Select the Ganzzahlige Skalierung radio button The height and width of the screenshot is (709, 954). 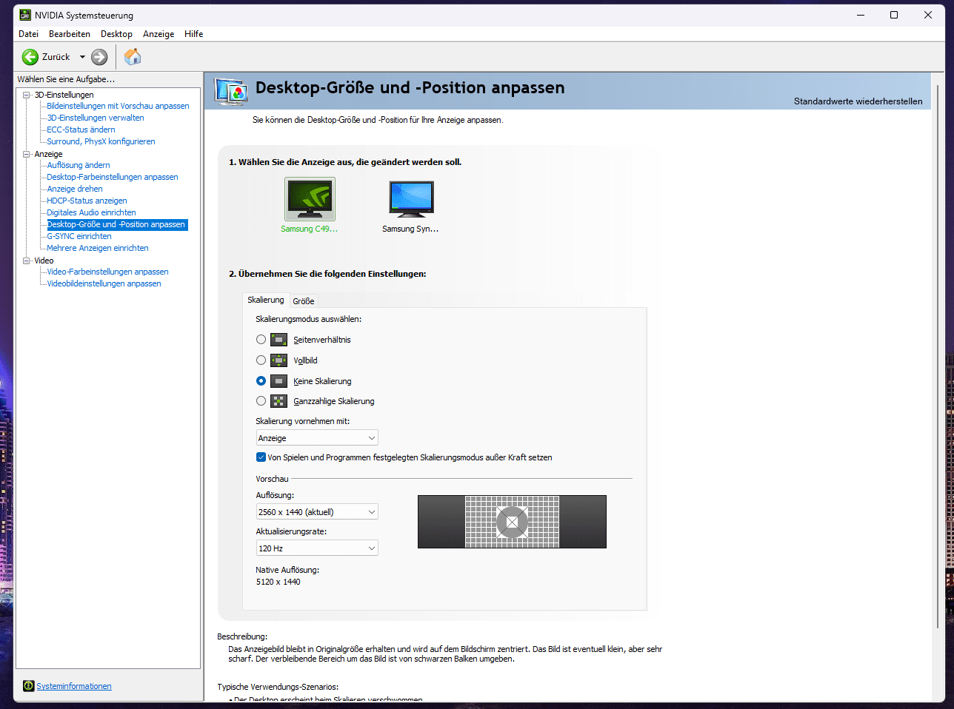pos(261,401)
